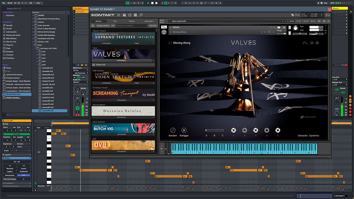Select the 17-32 rack page tab
This screenshot has width=354, height=199.
(299, 21)
